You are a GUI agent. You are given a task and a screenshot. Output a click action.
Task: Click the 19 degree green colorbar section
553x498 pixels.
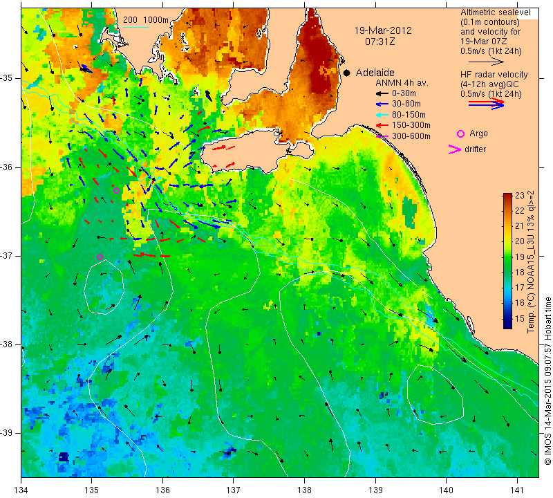[507, 257]
